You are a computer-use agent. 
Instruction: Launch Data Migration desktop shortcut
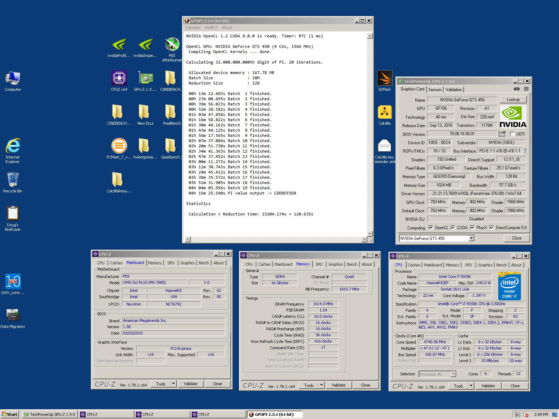(13, 318)
